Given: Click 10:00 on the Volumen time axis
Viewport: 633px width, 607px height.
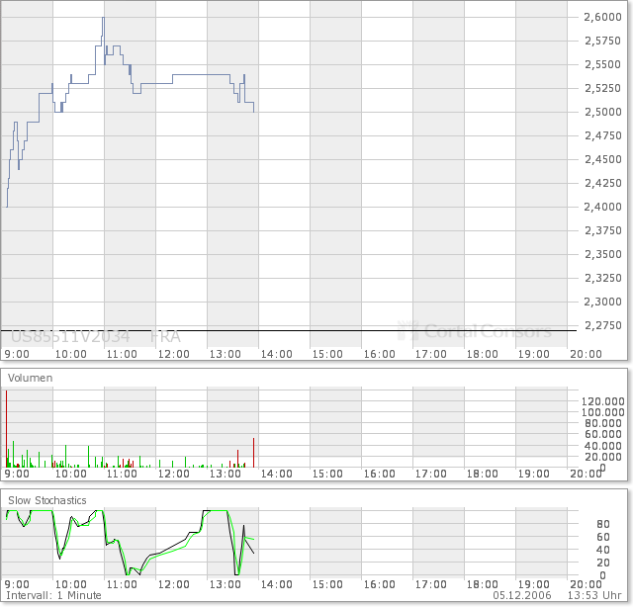Looking at the screenshot, I should tap(70, 474).
